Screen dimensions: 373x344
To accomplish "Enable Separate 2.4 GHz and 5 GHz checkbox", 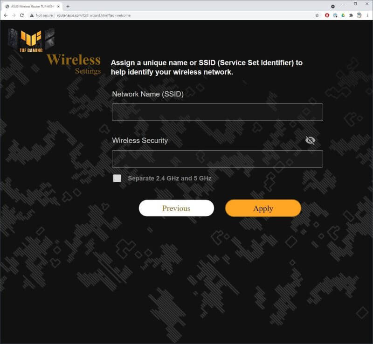I will (x=117, y=178).
